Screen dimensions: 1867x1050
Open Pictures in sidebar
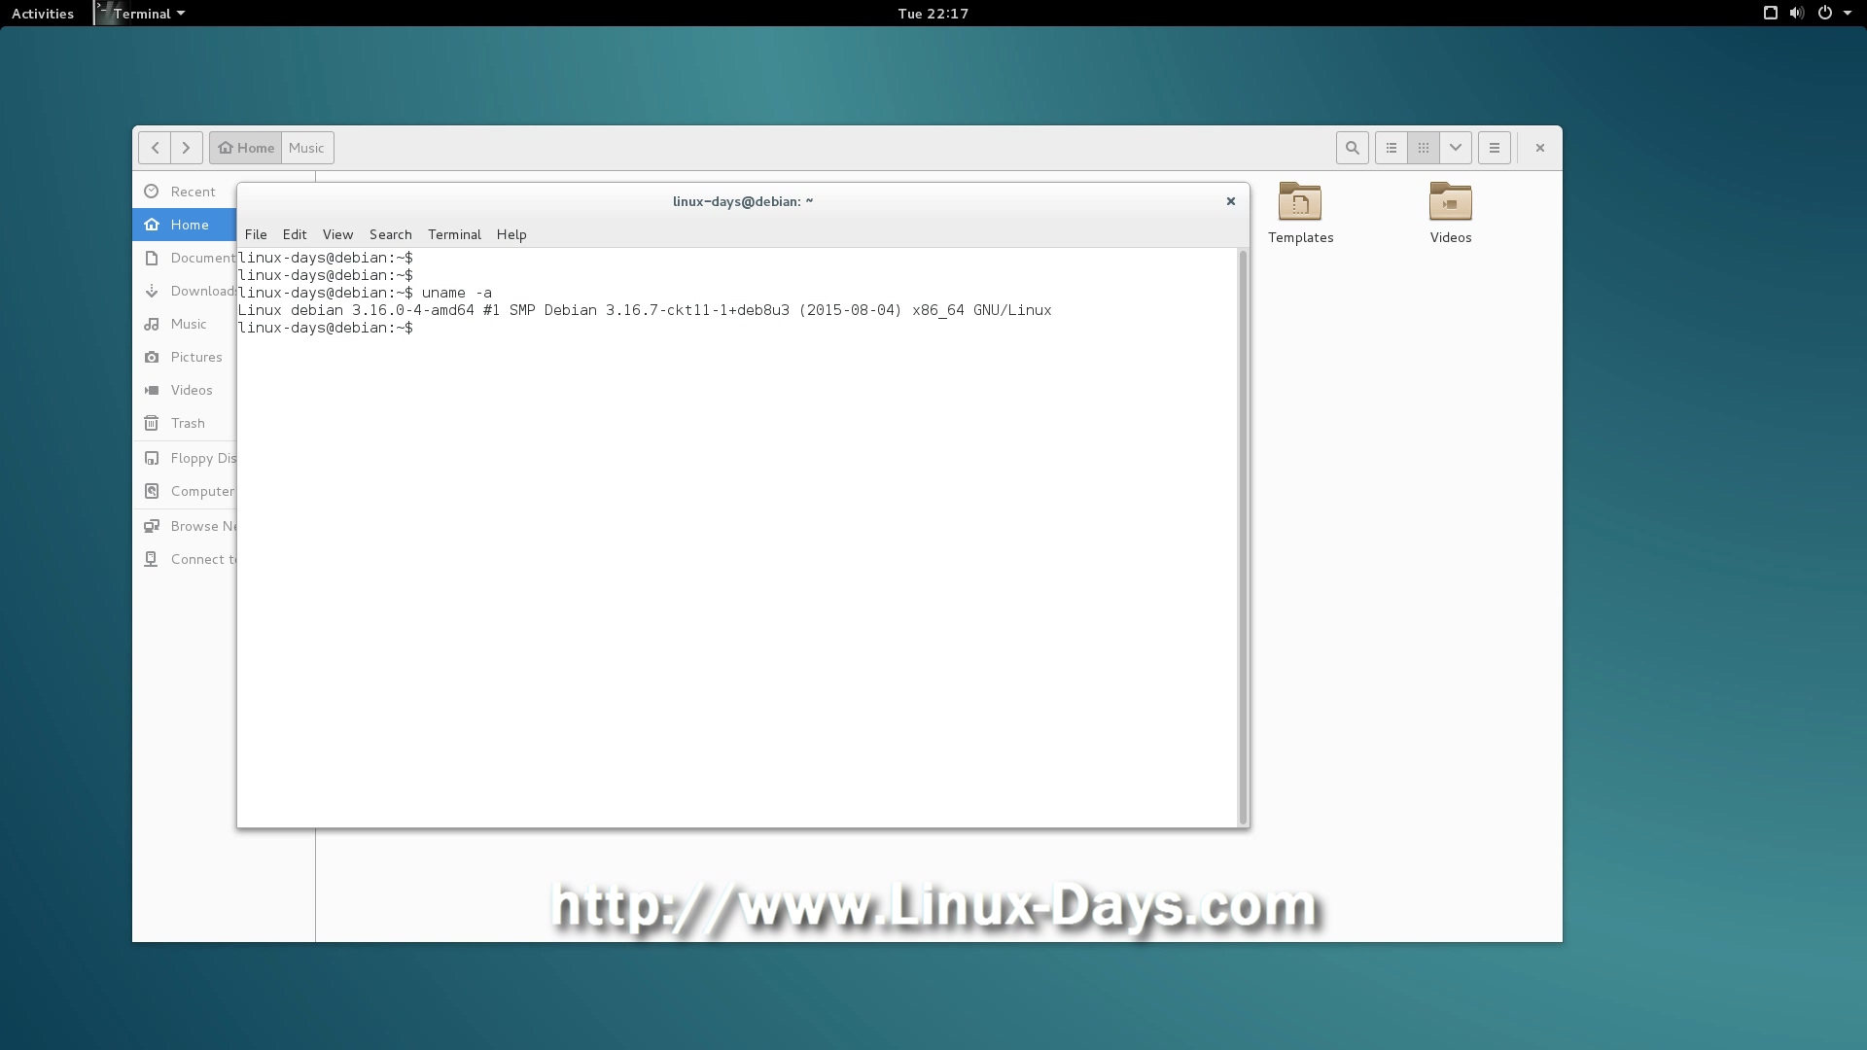coord(185,357)
